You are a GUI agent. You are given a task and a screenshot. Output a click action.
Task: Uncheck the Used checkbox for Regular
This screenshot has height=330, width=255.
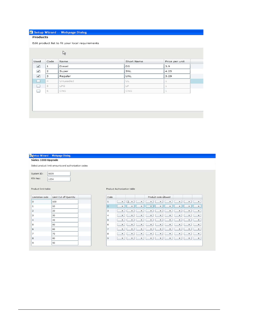pyautogui.click(x=38, y=76)
